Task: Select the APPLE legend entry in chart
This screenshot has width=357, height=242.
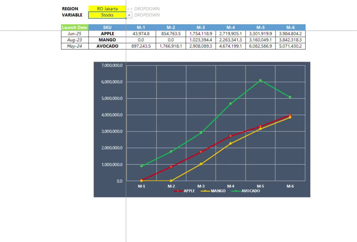Action: coord(185,191)
